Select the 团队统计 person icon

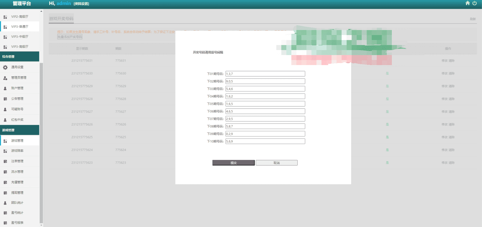(5, 203)
